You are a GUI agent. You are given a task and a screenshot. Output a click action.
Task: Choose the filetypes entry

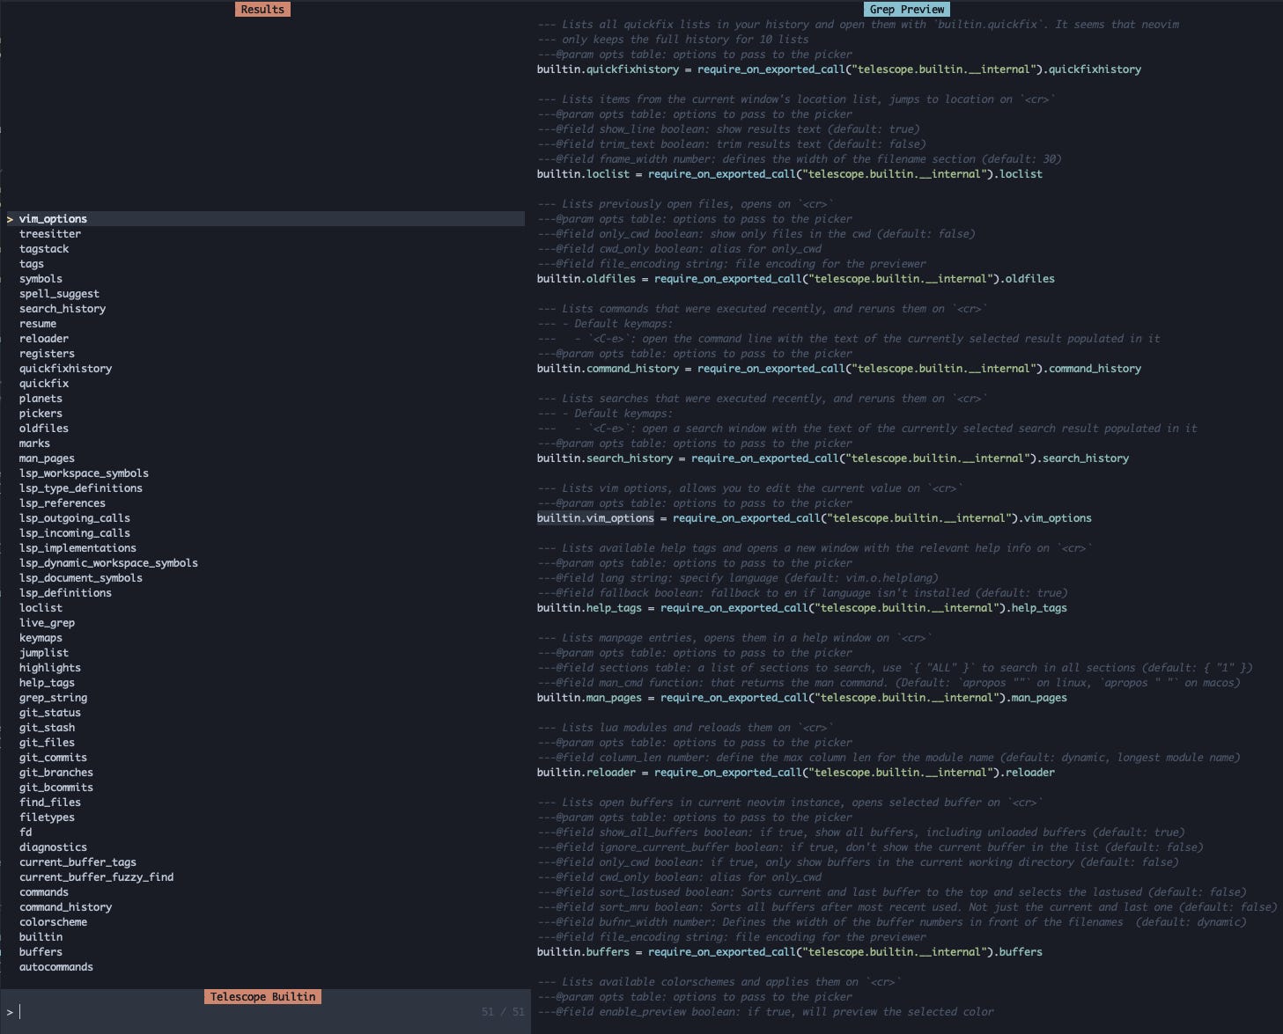[x=47, y=818]
